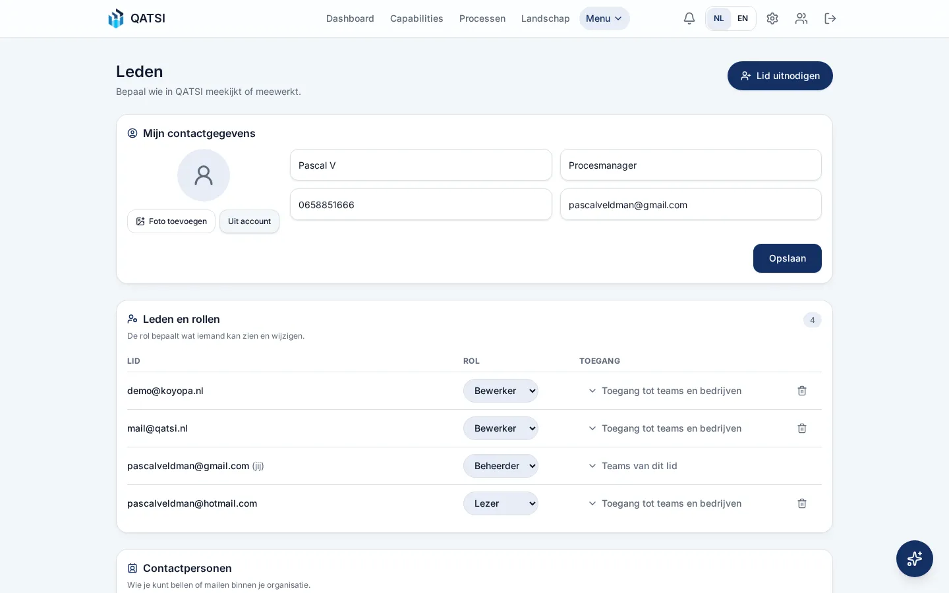Click the QATSI logo
Viewport: 949px width, 593px height.
(137, 18)
